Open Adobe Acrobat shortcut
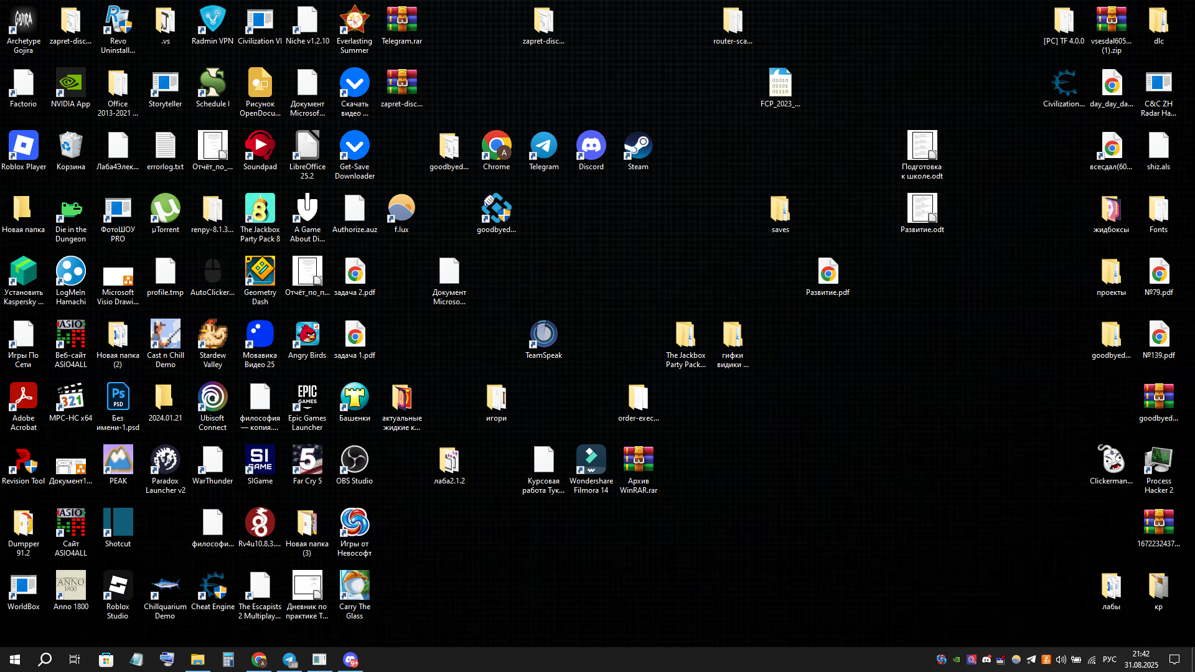Image resolution: width=1195 pixels, height=672 pixels. pyautogui.click(x=24, y=407)
